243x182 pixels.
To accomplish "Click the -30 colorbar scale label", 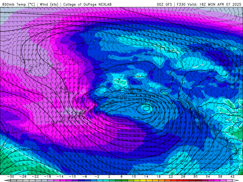I will coord(11,177).
